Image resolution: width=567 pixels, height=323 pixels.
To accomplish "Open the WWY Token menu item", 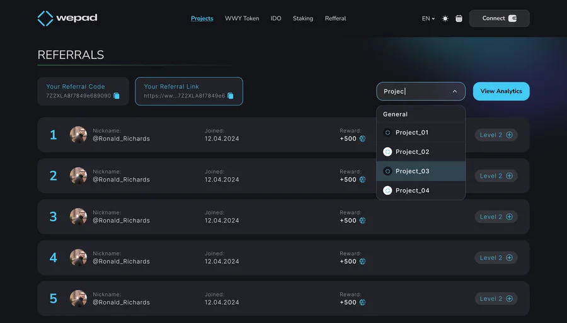I will (x=242, y=18).
